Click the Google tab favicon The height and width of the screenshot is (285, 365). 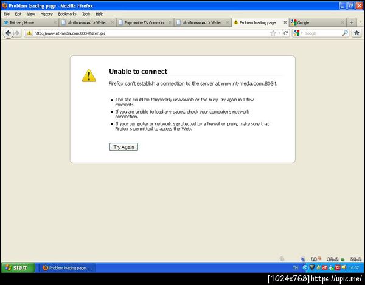click(x=294, y=22)
